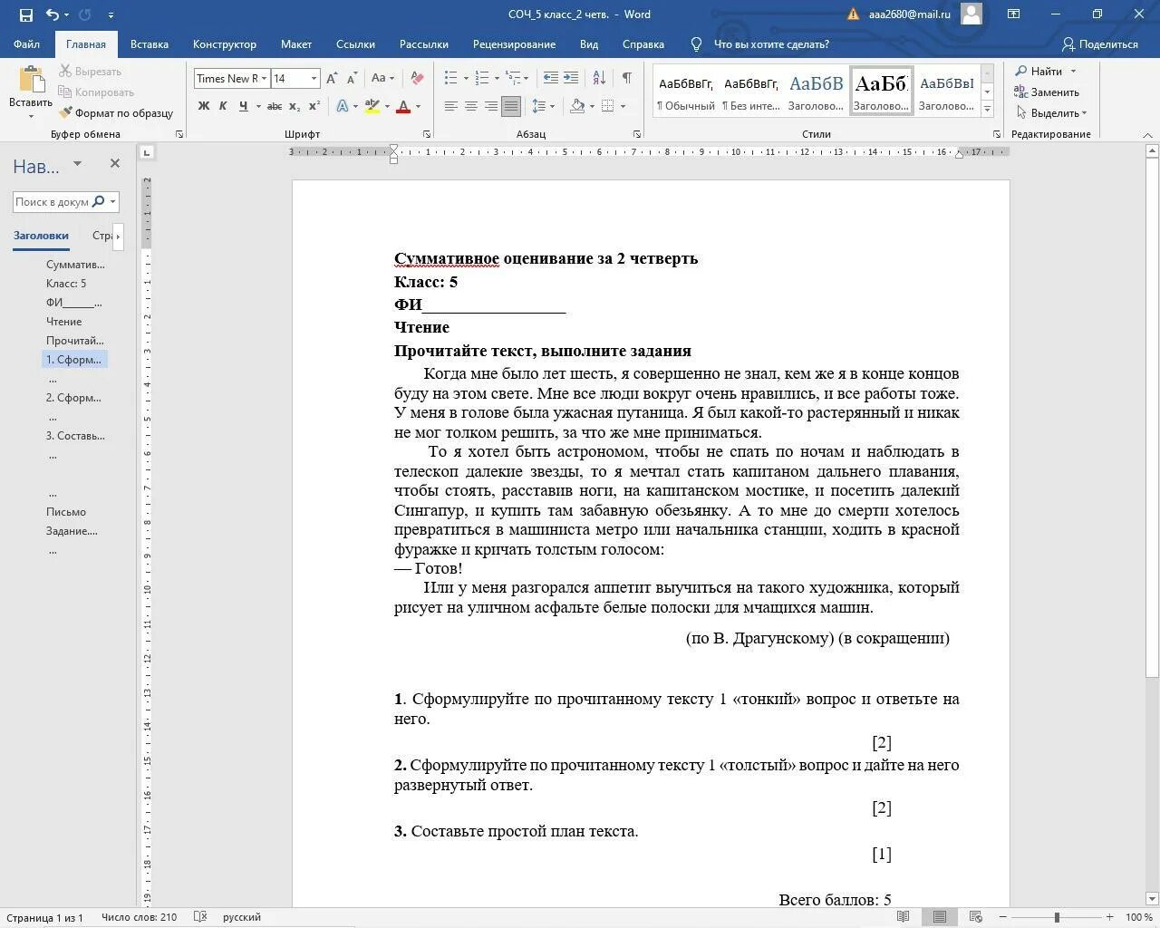Switch to Ссылки ribbon tab
The image size is (1160, 928).
[355, 43]
